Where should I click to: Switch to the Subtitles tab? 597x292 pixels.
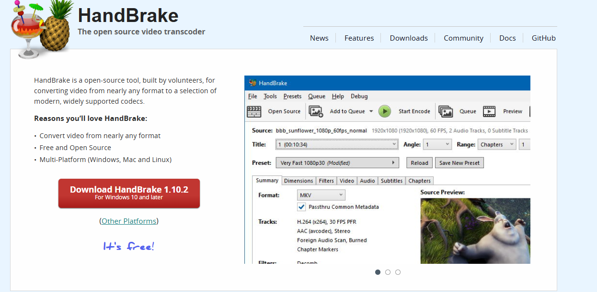pyautogui.click(x=392, y=181)
